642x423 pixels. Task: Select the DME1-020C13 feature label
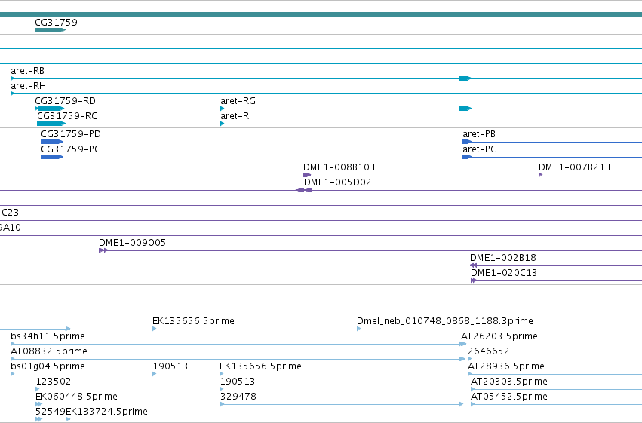[x=504, y=273]
